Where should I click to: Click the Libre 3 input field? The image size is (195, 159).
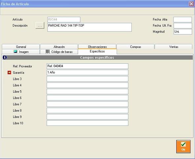tap(87, 79)
